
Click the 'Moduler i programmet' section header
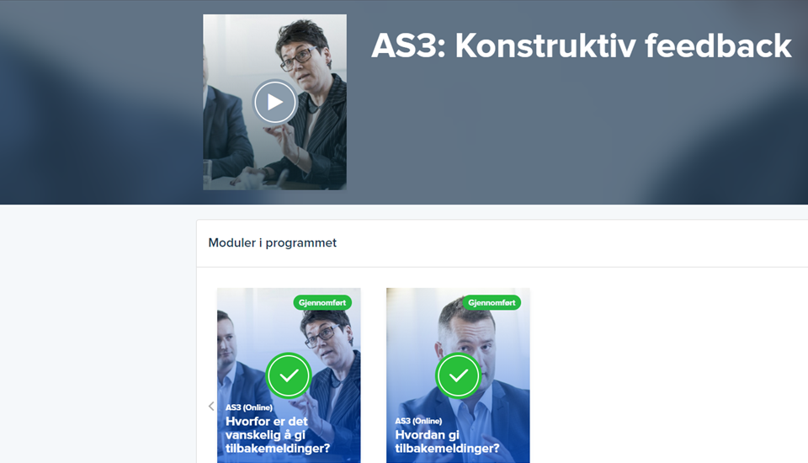coord(272,242)
